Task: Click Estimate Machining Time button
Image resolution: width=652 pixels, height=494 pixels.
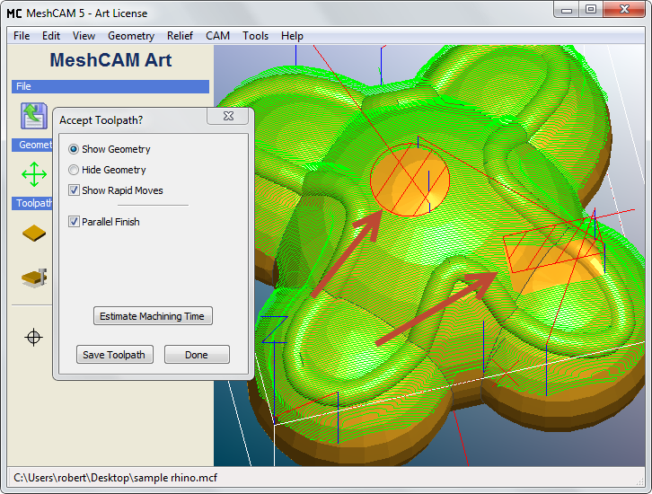Action: (153, 316)
